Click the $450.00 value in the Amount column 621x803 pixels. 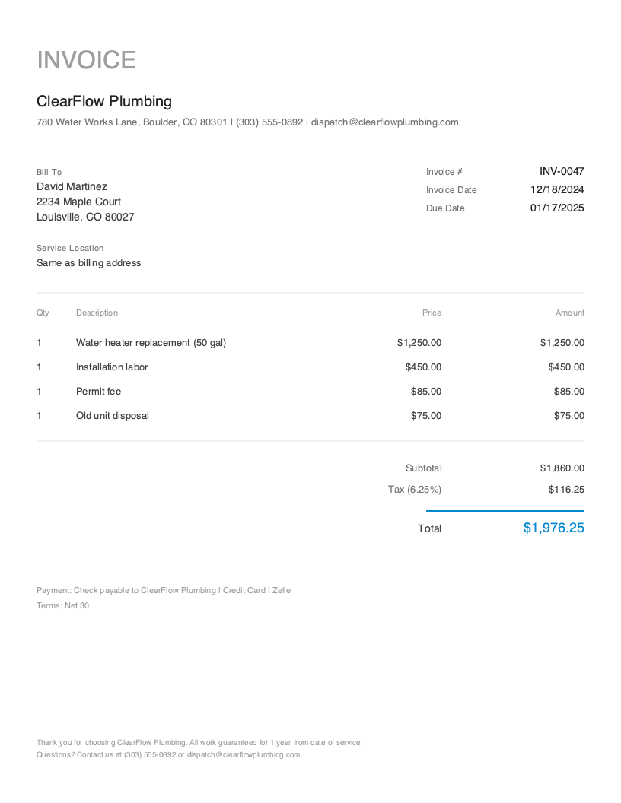click(x=566, y=367)
